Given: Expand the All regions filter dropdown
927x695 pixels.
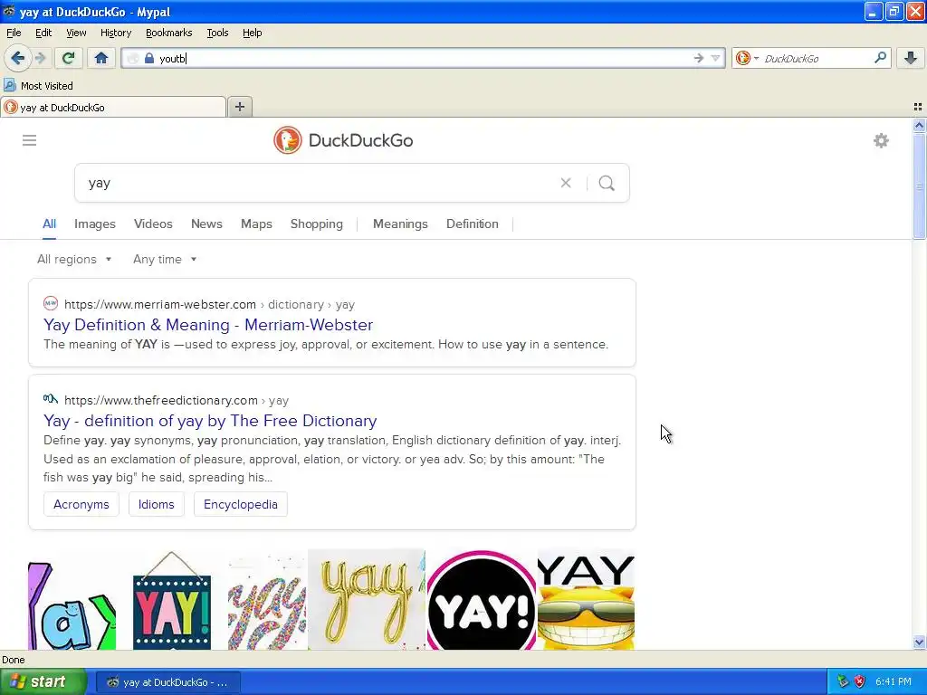Looking at the screenshot, I should click(x=74, y=260).
